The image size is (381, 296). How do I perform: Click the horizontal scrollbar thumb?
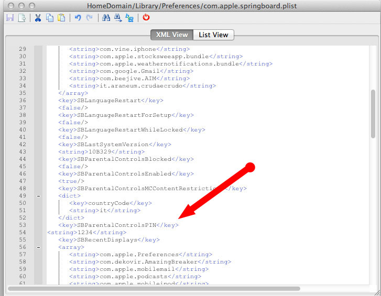tap(154, 289)
